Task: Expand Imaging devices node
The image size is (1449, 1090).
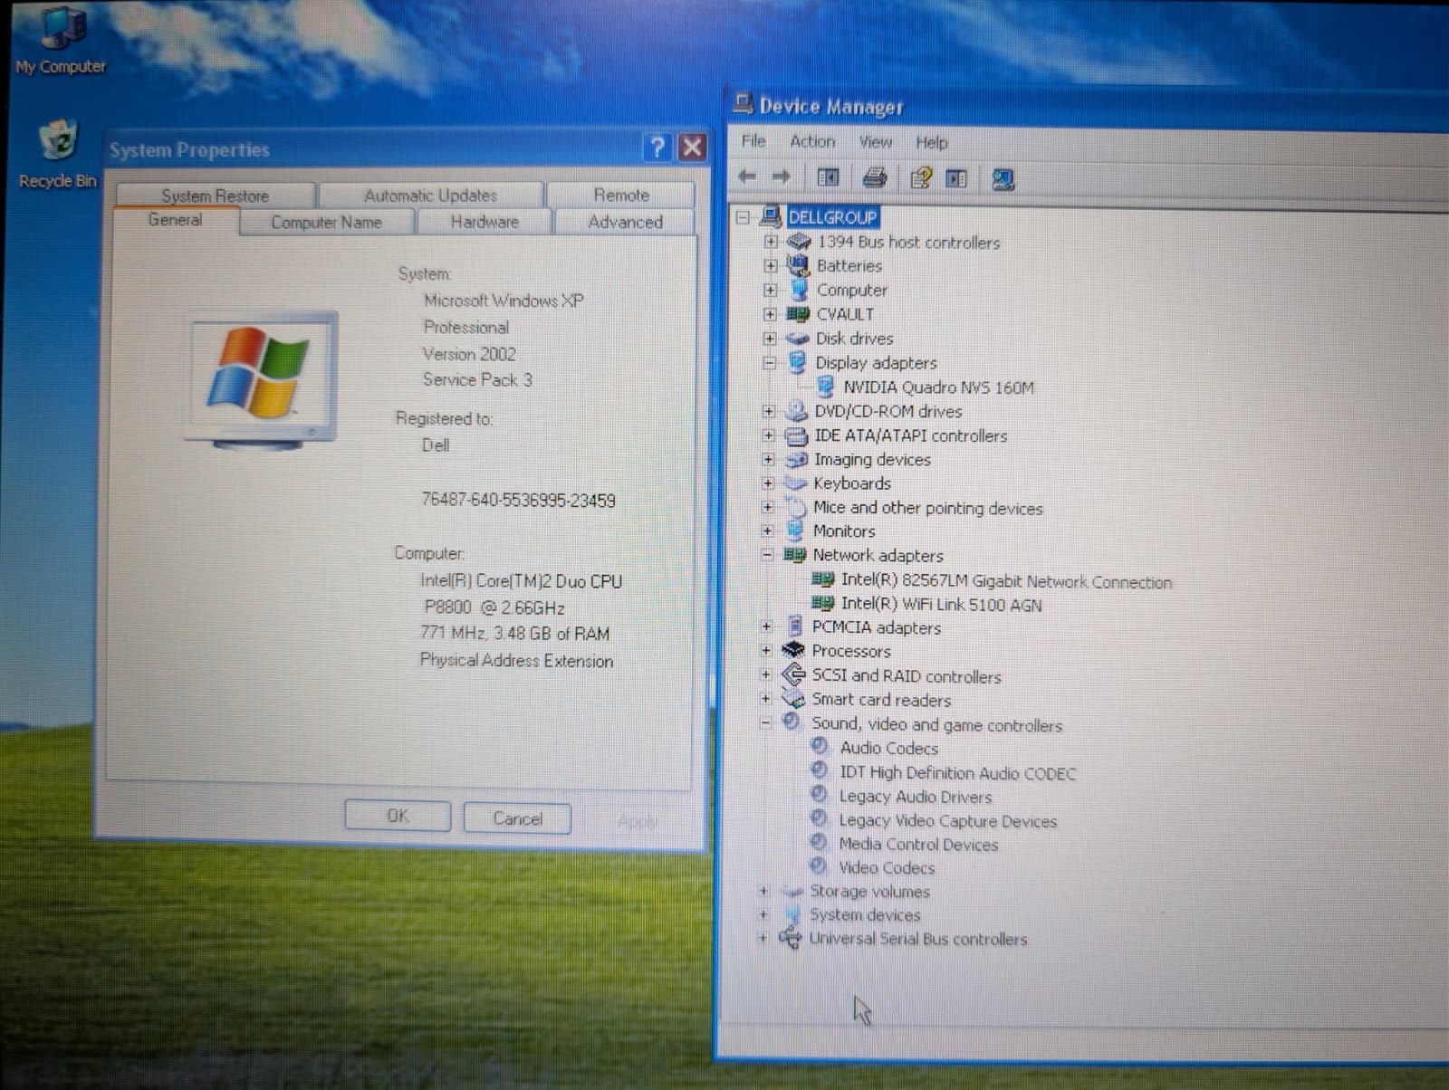Action: point(768,459)
